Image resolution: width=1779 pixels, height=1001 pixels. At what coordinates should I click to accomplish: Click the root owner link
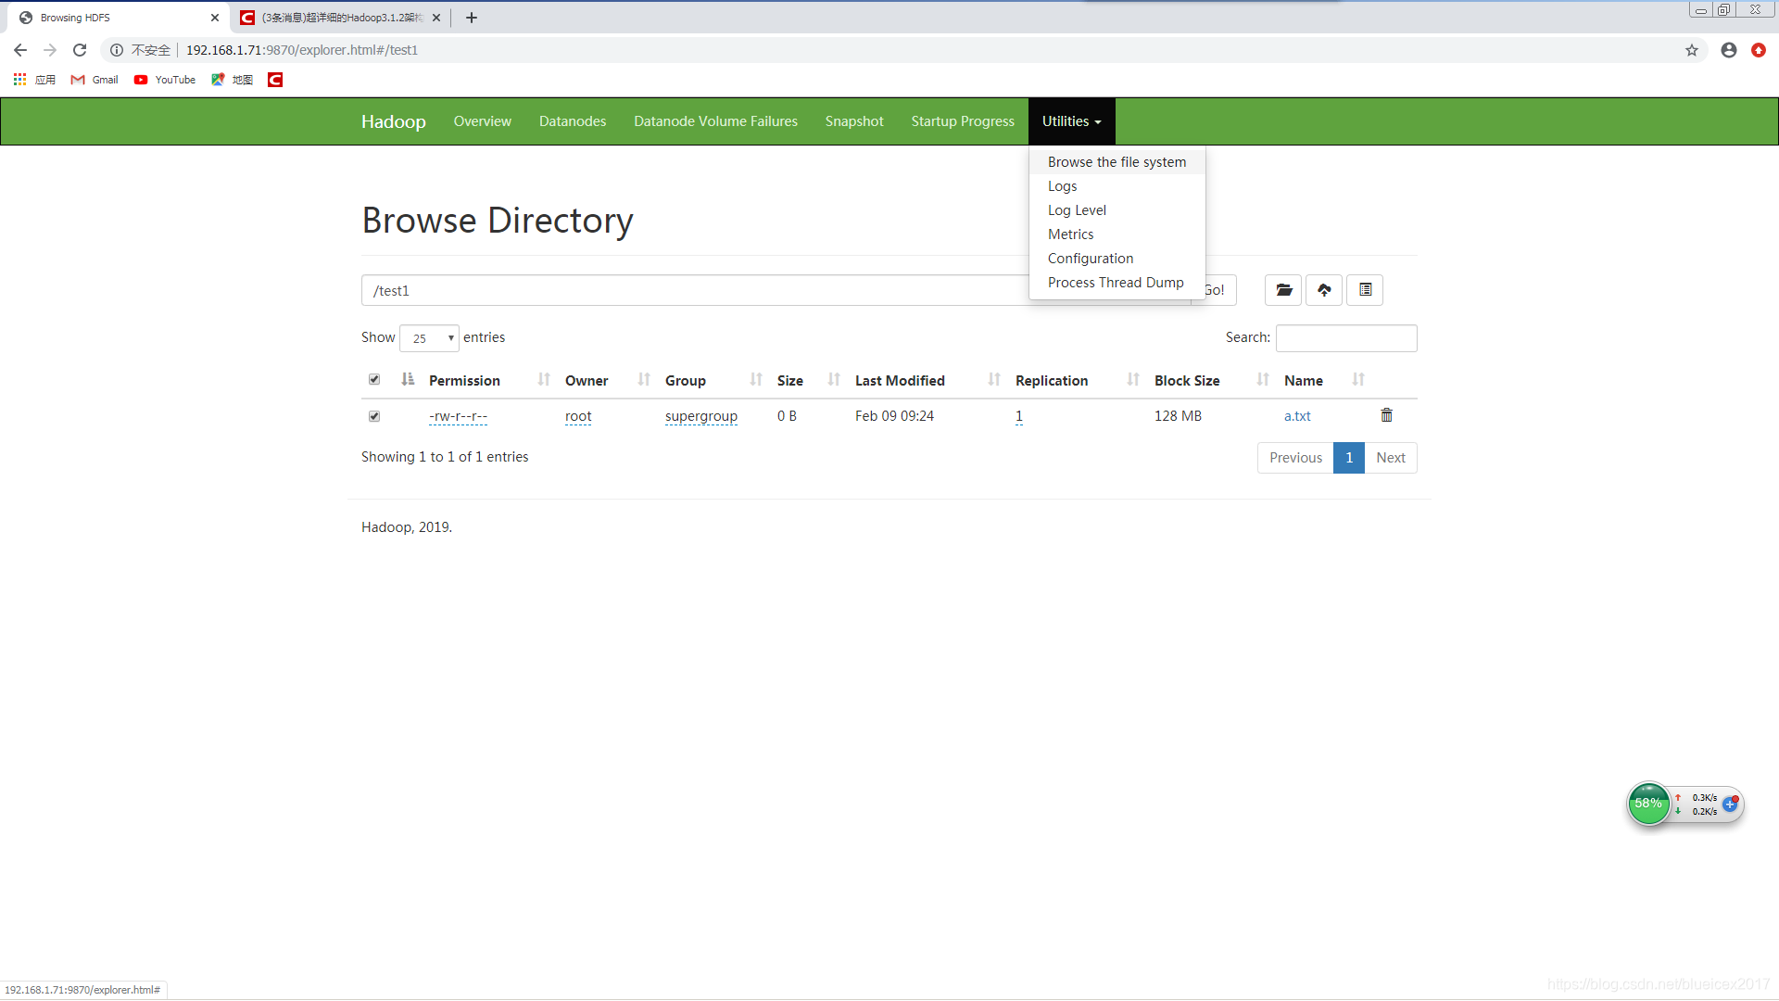578,415
